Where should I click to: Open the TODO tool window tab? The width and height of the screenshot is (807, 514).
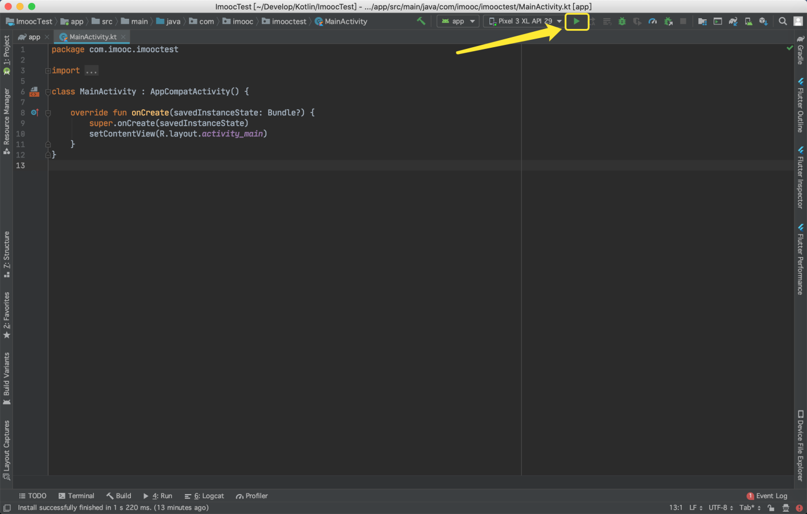(x=32, y=496)
